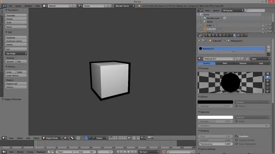Open the Blender Game engine dropdown
Screen dimensions: 275x154
coord(125,6)
